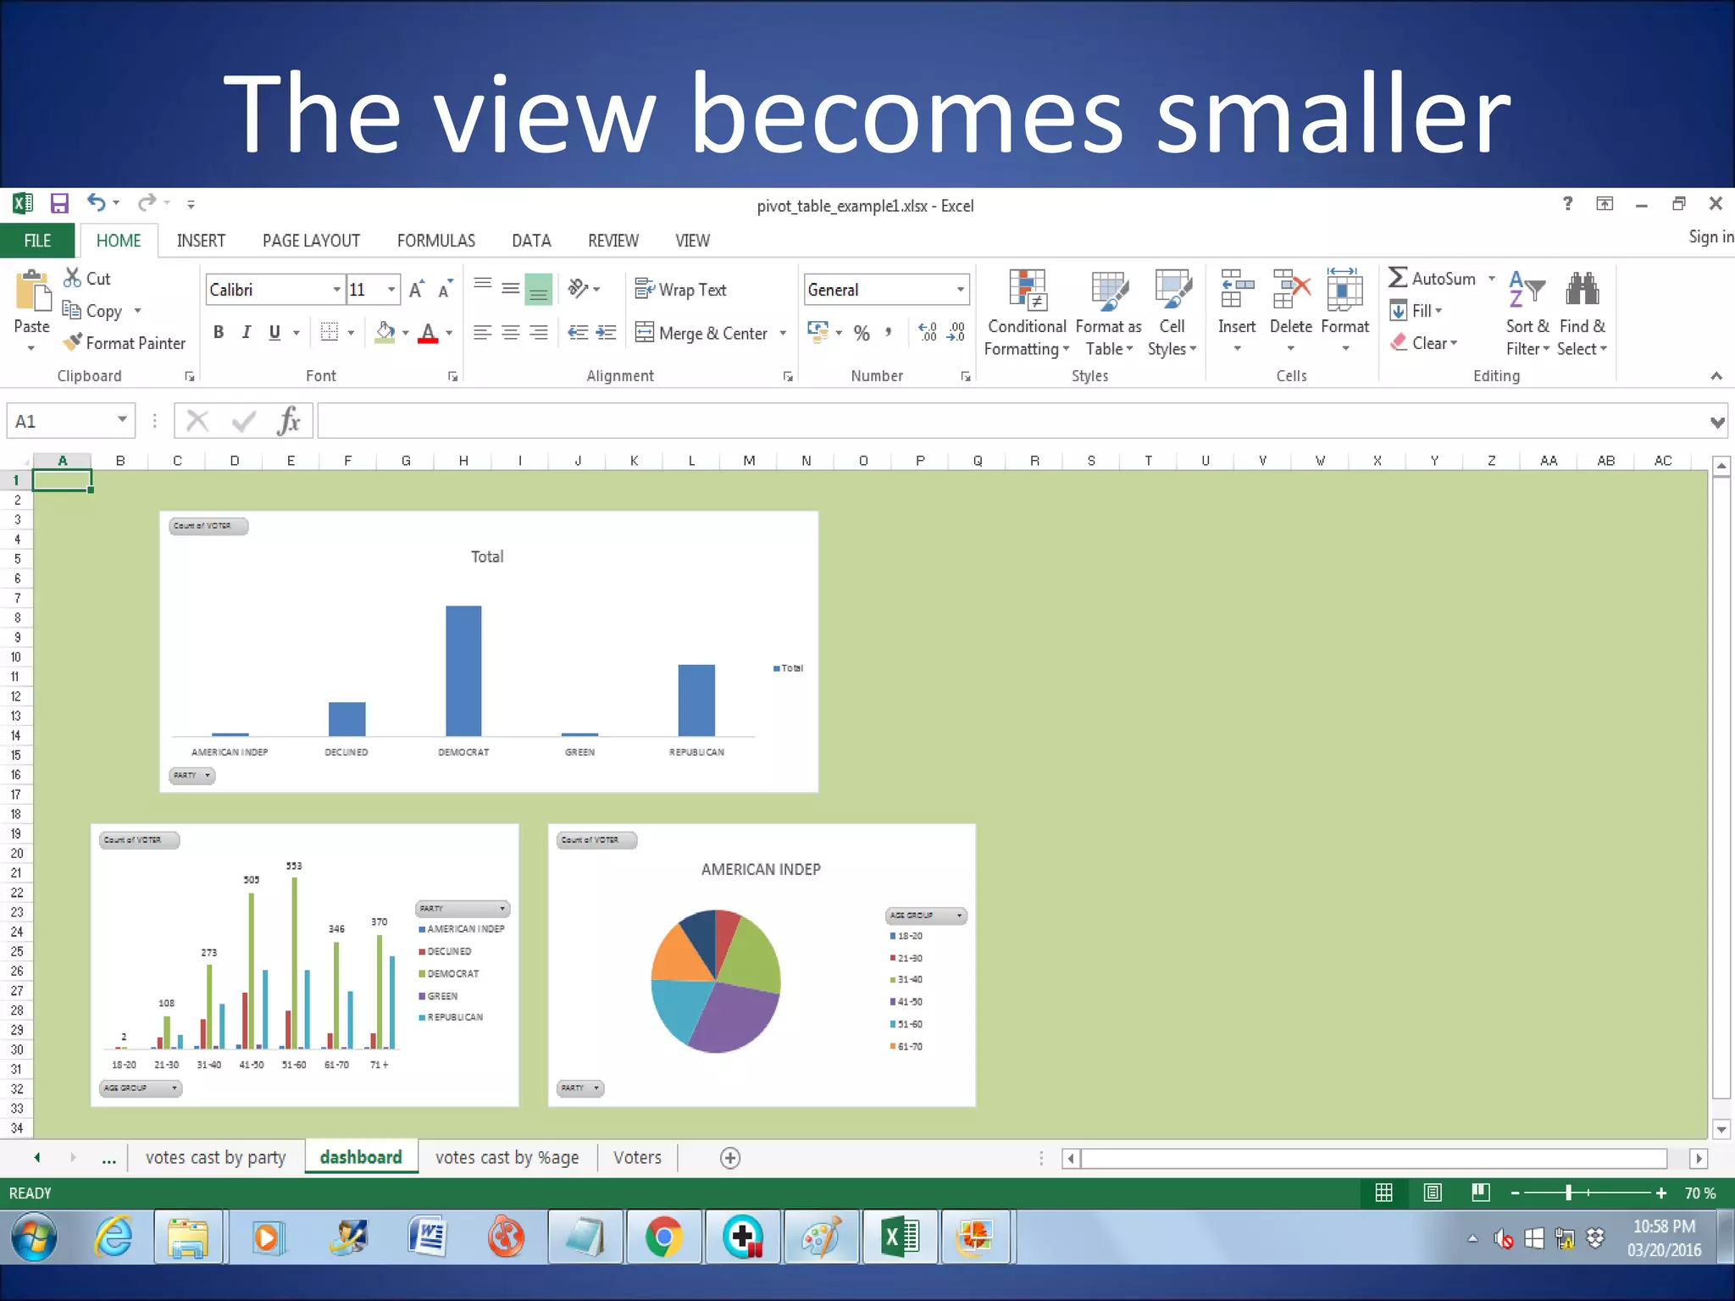1735x1301 pixels.
Task: Toggle Italic formatting
Action: 247,332
